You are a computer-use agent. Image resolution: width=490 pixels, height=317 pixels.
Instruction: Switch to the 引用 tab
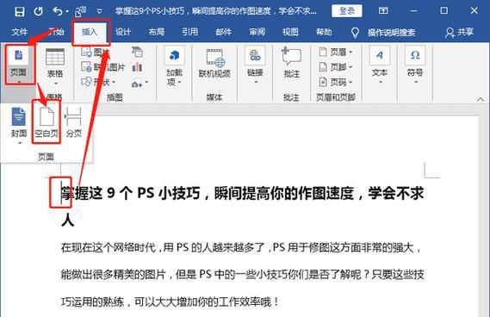tap(190, 32)
